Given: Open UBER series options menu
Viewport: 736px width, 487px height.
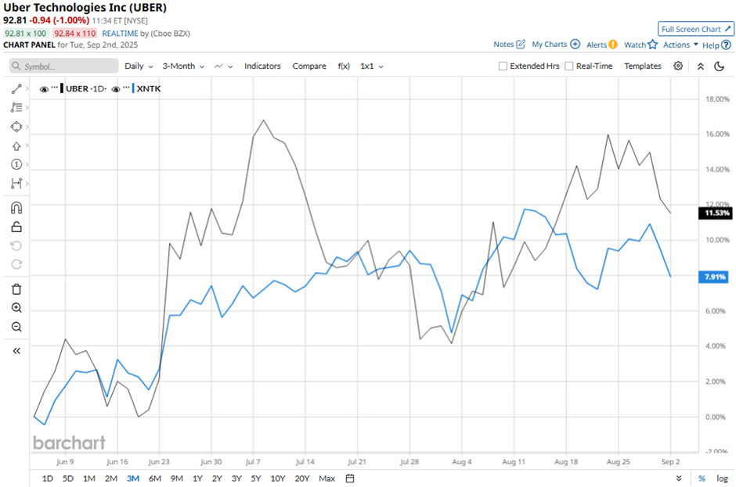Looking at the screenshot, I should [55, 88].
